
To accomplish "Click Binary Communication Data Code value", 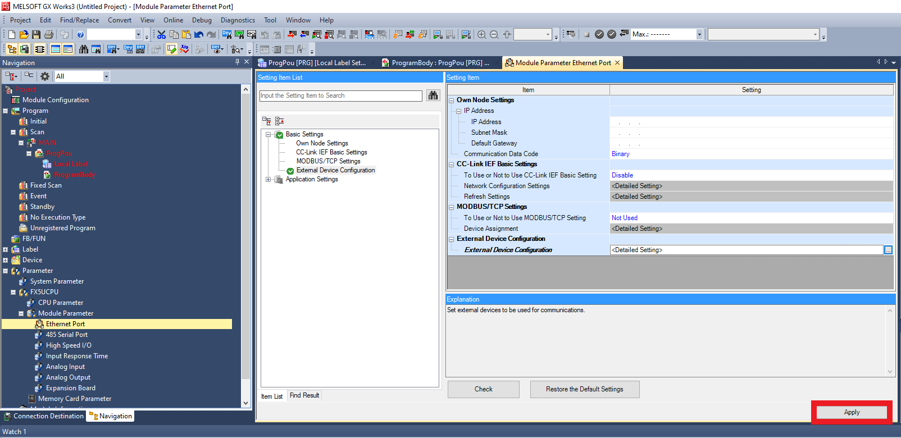I will pyautogui.click(x=620, y=154).
